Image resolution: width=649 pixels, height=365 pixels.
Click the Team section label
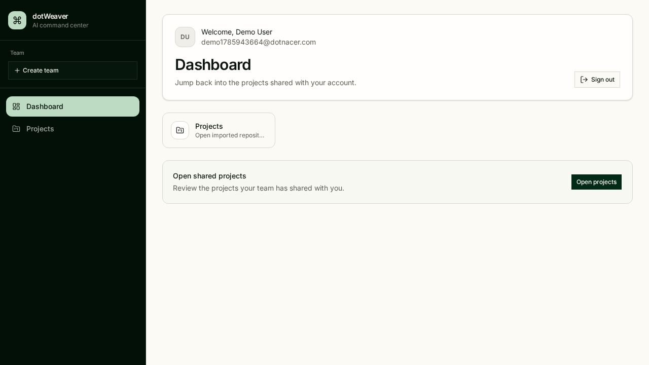coord(17,53)
